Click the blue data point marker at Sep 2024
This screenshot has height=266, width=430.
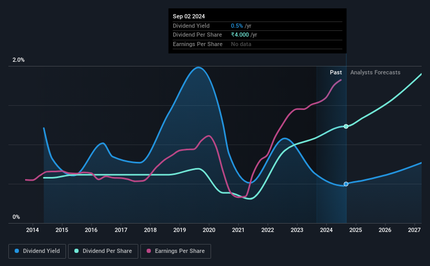click(346, 184)
